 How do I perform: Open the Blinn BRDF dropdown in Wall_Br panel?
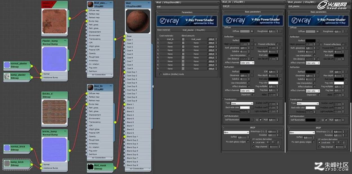pos(236,132)
